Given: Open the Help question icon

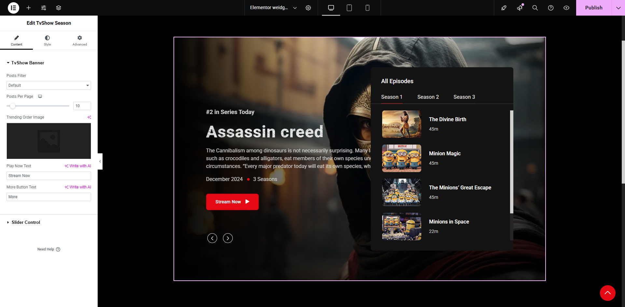Looking at the screenshot, I should pyautogui.click(x=551, y=8).
